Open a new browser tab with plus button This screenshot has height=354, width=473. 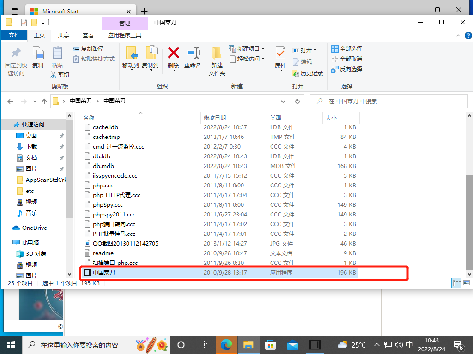click(144, 12)
